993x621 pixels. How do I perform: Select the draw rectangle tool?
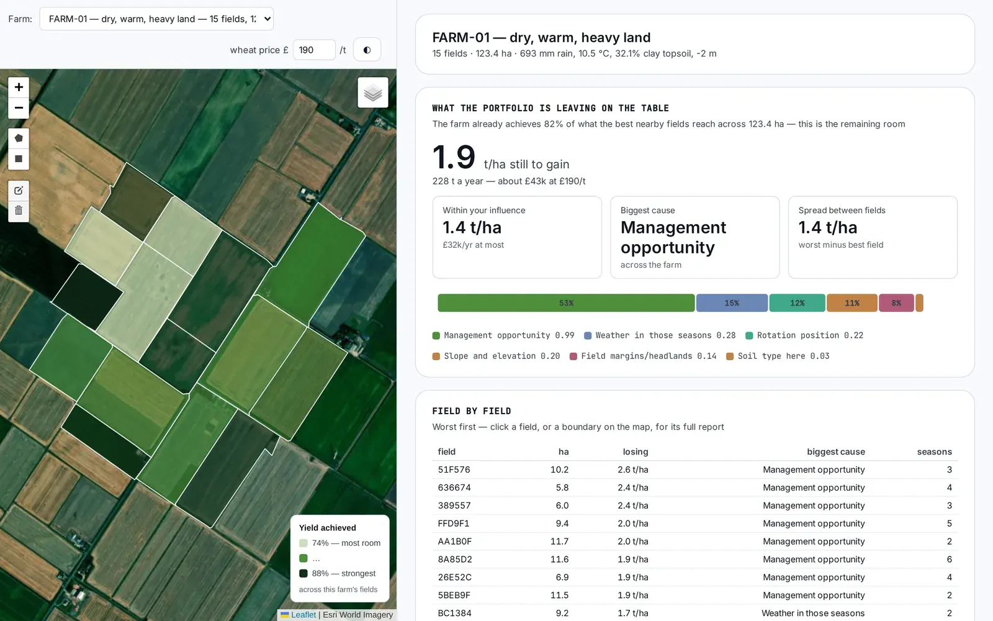click(x=19, y=159)
